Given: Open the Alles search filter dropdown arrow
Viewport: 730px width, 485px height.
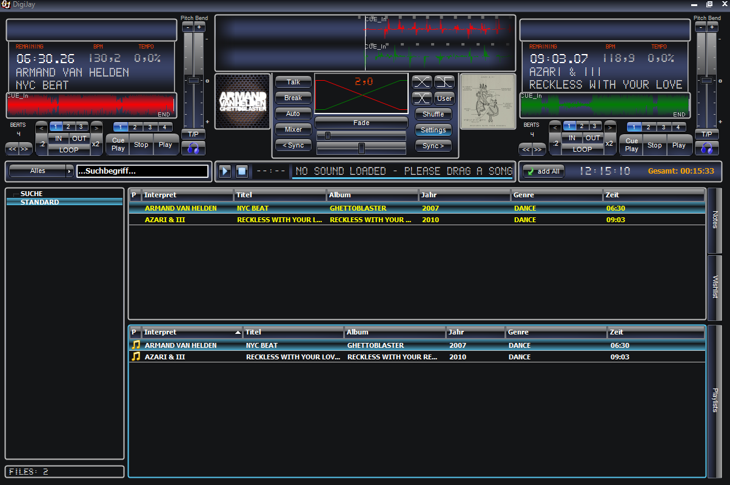Looking at the screenshot, I should coord(69,171).
